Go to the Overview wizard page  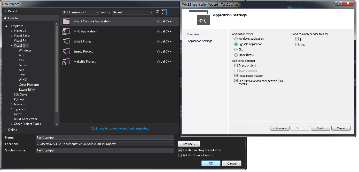193,34
